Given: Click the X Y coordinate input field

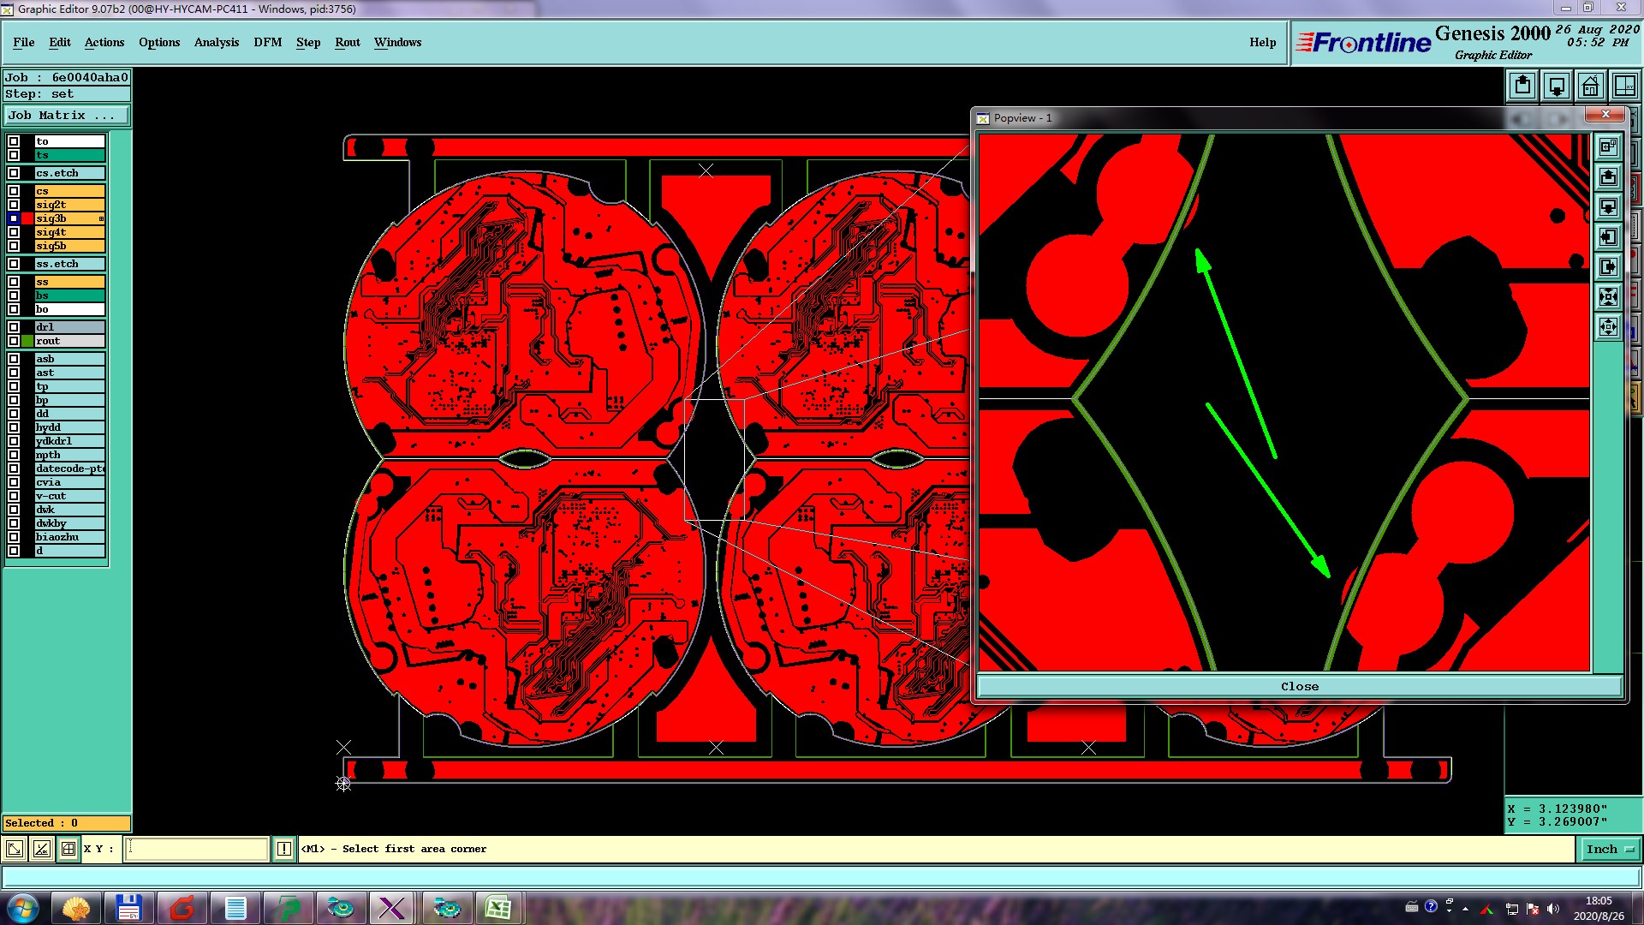Looking at the screenshot, I should (197, 849).
